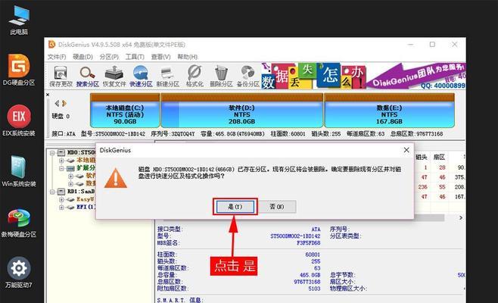The width and height of the screenshot is (498, 303).
Task: Click the 总容量 value 465.8GB
Action: [310, 275]
